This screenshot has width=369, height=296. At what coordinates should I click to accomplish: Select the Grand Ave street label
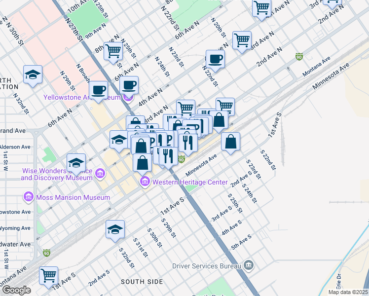tap(13, 131)
